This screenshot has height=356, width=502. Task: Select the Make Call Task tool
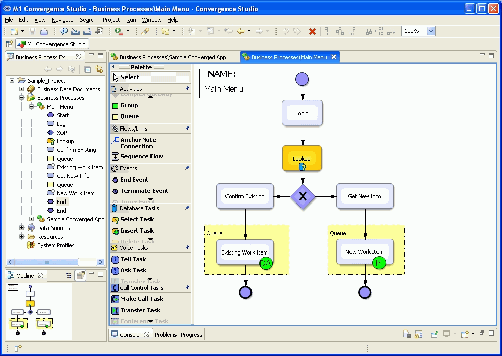click(141, 299)
